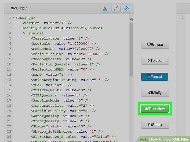Click the Share button

pos(155,125)
